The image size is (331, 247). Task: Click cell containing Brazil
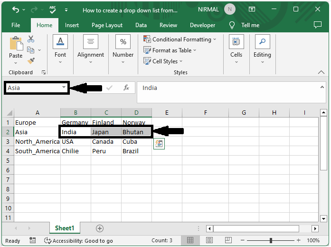(x=136, y=151)
